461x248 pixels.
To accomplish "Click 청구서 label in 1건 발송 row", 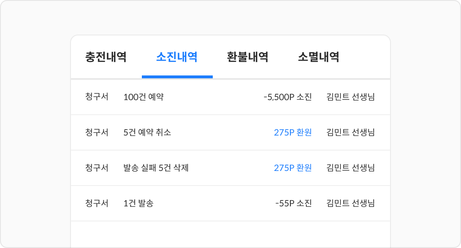I will (x=97, y=203).
